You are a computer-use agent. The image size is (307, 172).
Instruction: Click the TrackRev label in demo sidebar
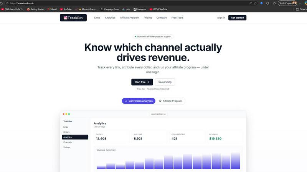(68, 121)
